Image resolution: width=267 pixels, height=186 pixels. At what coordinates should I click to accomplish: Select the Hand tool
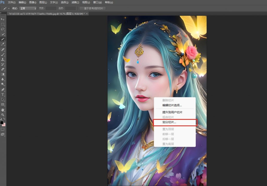[x=3, y=110]
